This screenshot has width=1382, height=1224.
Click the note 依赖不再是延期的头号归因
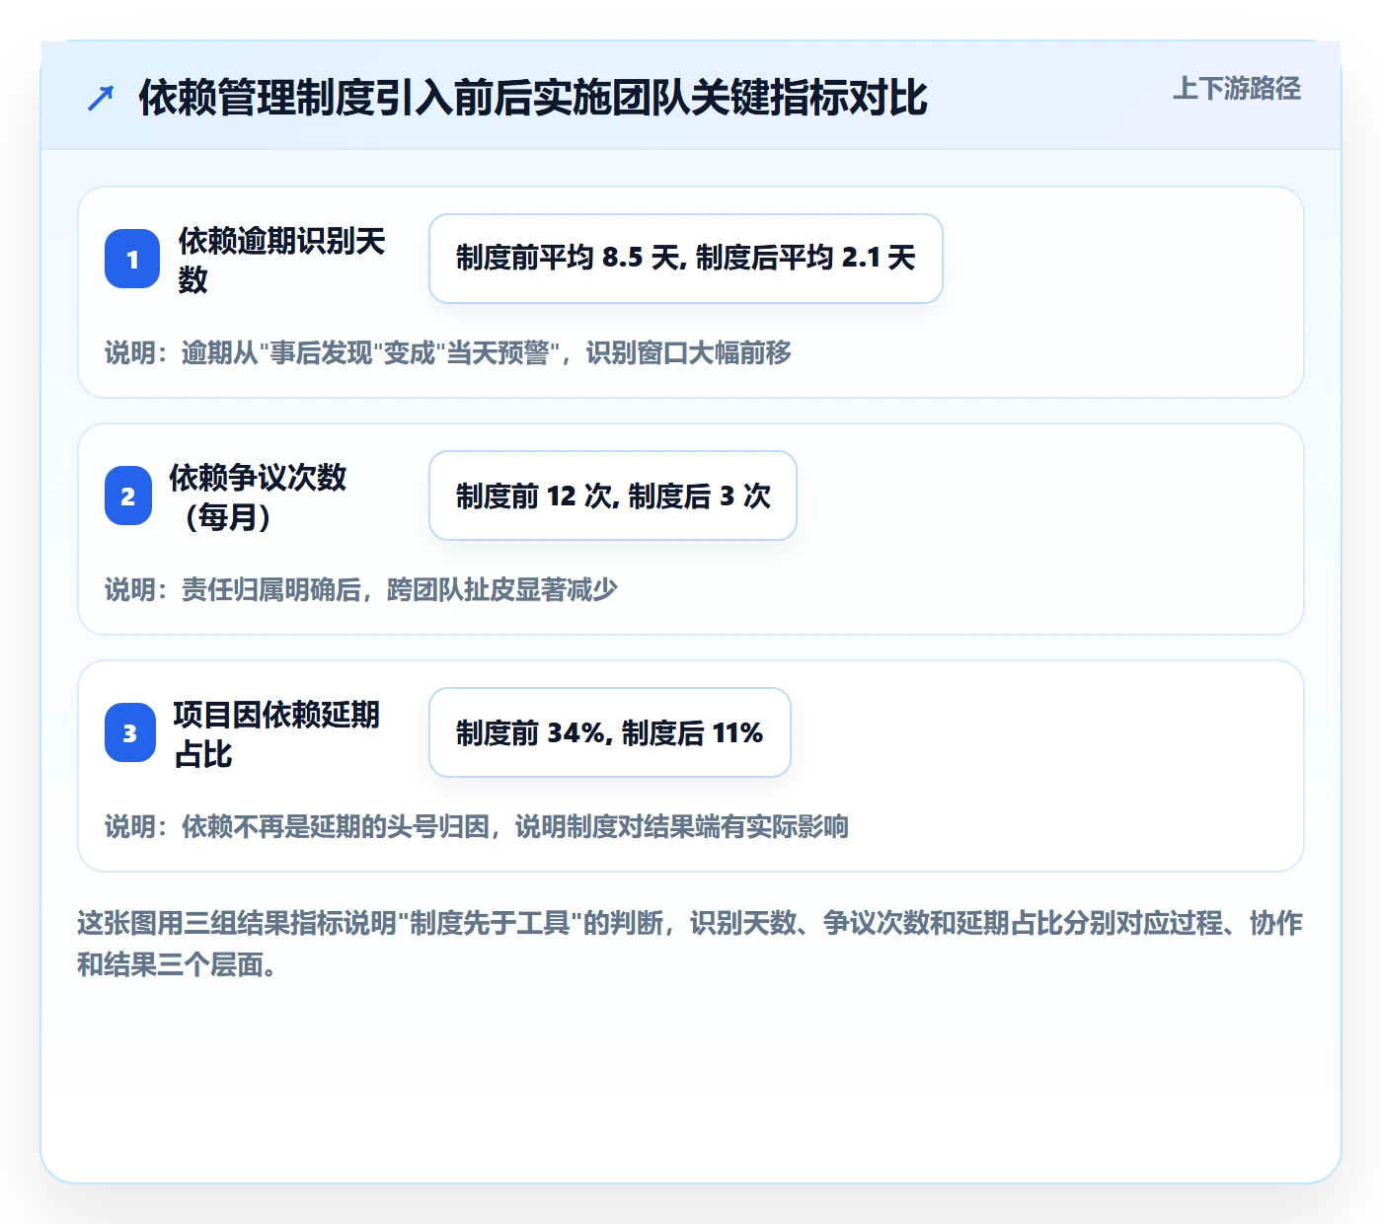477,826
